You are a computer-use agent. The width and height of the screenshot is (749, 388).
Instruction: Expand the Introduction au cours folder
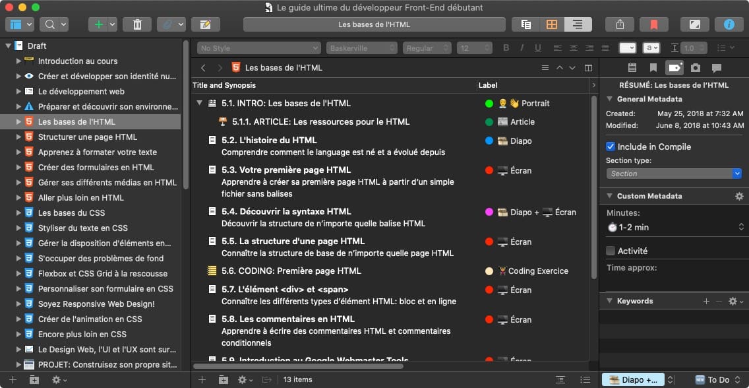pyautogui.click(x=18, y=61)
